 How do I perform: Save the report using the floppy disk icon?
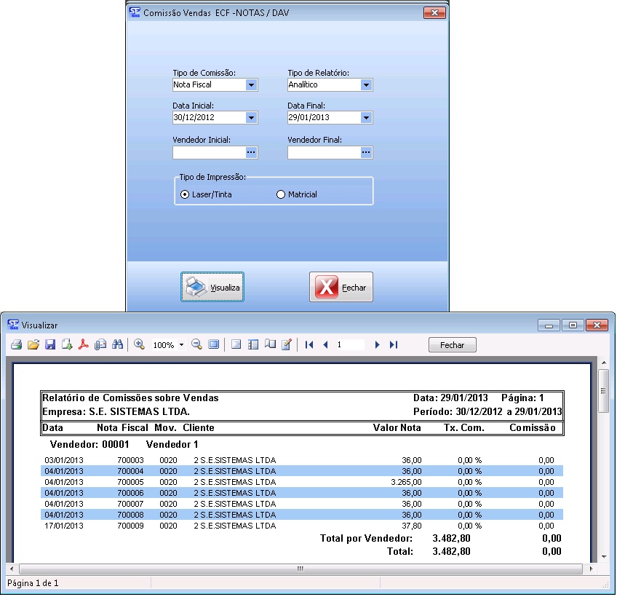[x=50, y=345]
